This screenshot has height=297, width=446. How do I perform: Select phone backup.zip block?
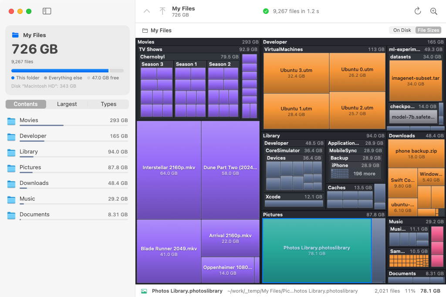tap(416, 154)
